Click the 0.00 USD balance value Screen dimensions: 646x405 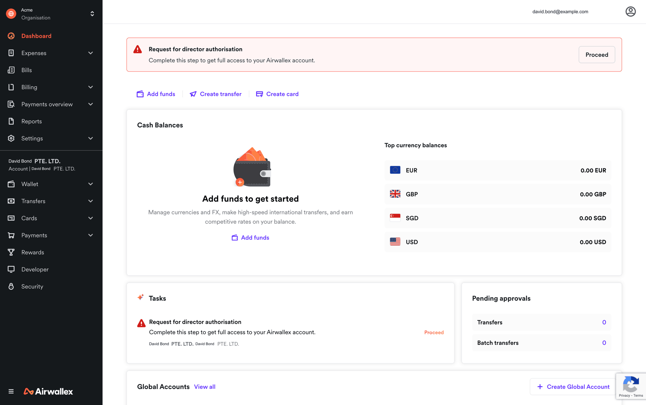point(593,242)
